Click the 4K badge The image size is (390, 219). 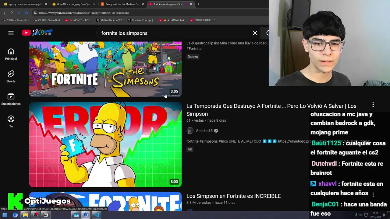190,149
